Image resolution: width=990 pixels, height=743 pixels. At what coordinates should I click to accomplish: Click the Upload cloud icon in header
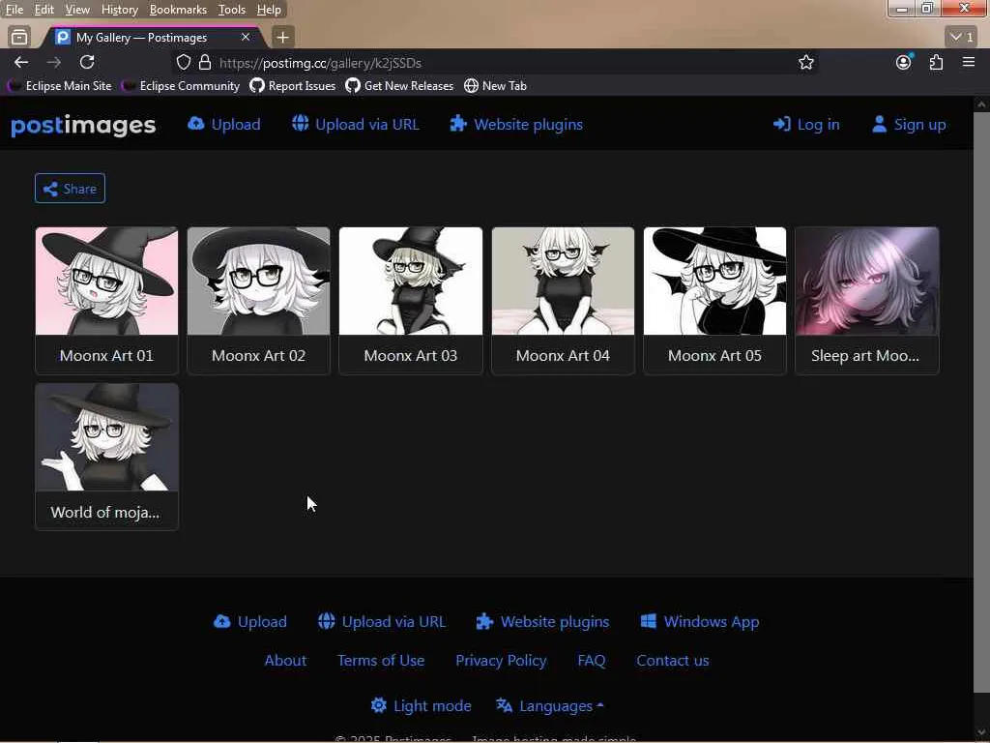195,123
